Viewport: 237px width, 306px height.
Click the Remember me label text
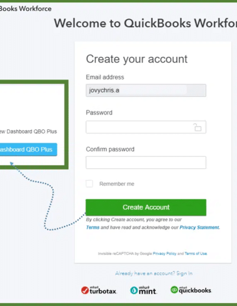pos(117,184)
